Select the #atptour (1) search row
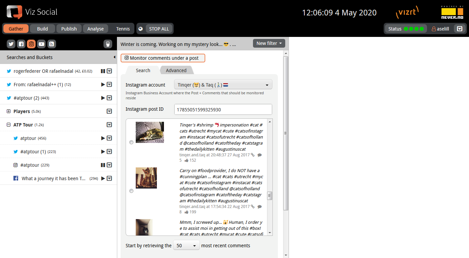This screenshot has width=469, height=258. (x=58, y=152)
